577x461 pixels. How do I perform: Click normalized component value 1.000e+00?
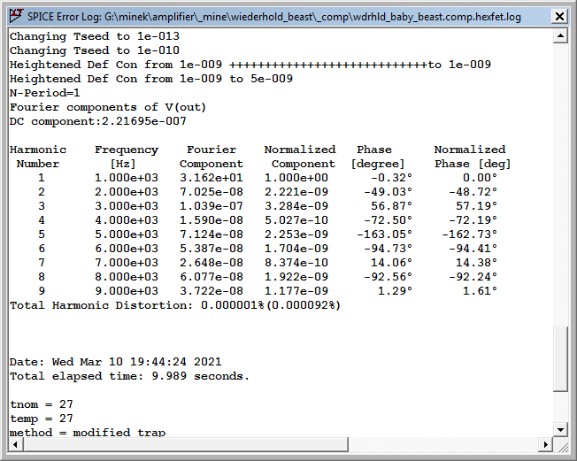[x=296, y=178]
